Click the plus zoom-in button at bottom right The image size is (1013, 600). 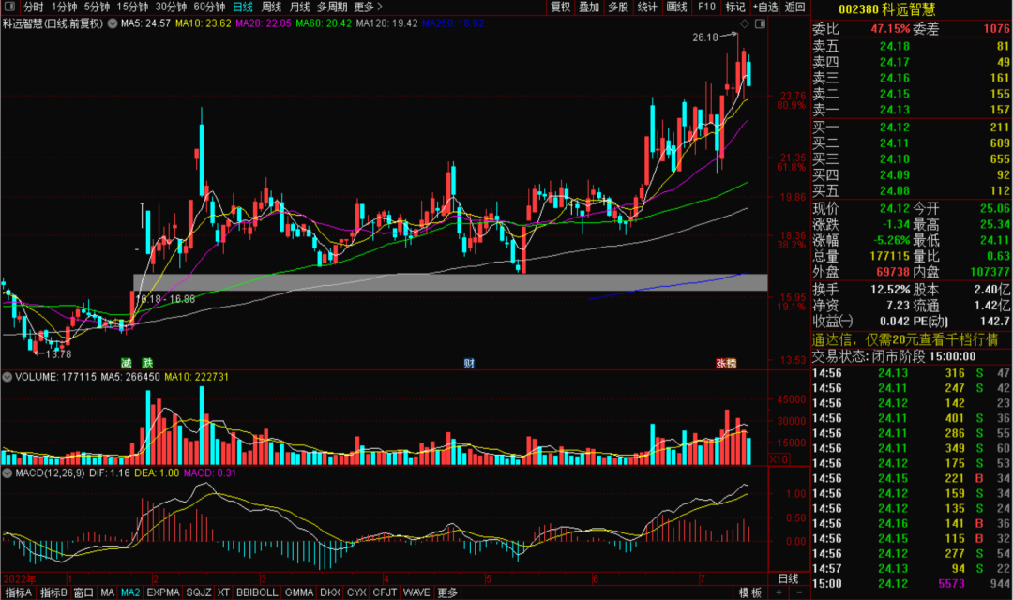point(779,592)
